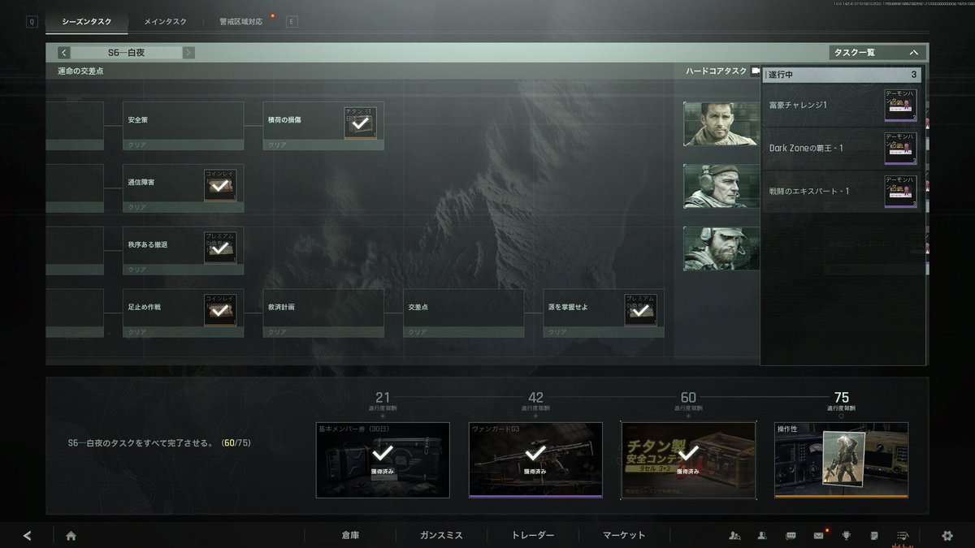Select the 救済計画 task node
Screen dimensions: 975x548
323,313
